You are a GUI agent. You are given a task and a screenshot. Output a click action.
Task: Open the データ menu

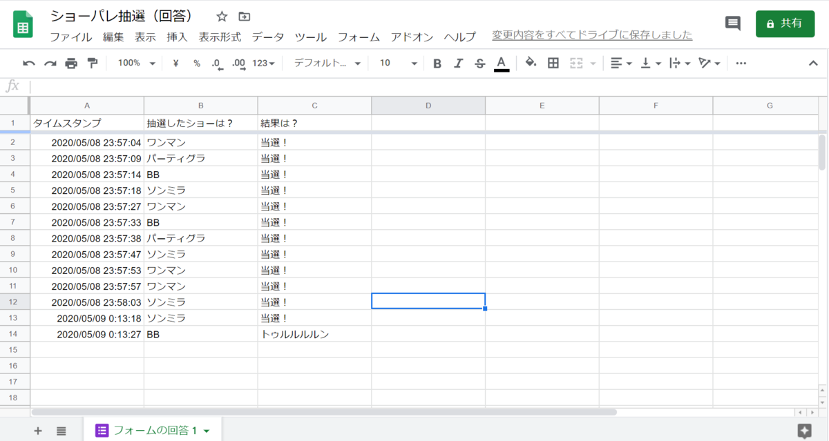point(267,37)
